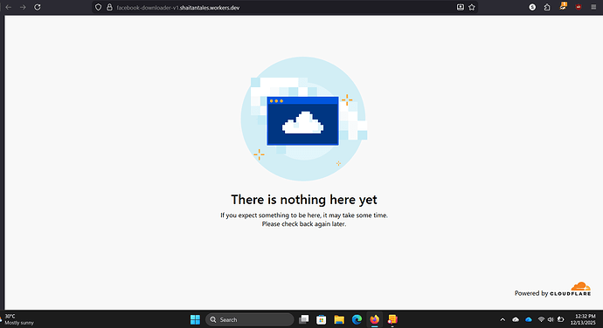Bookmark this page with the star
Viewport: 603px width, 328px height.
(472, 7)
